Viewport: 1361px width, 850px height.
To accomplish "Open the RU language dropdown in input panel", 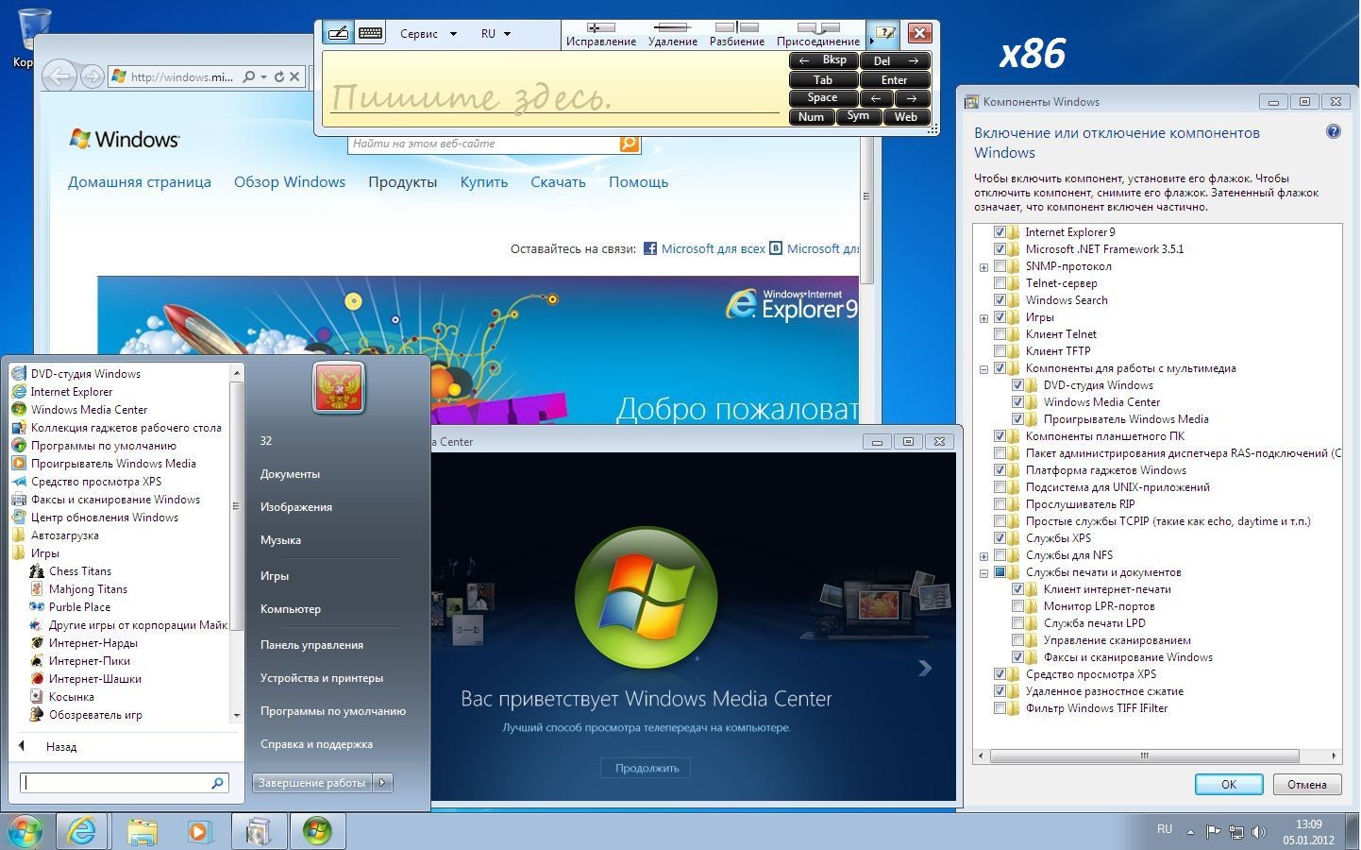I will click(496, 34).
